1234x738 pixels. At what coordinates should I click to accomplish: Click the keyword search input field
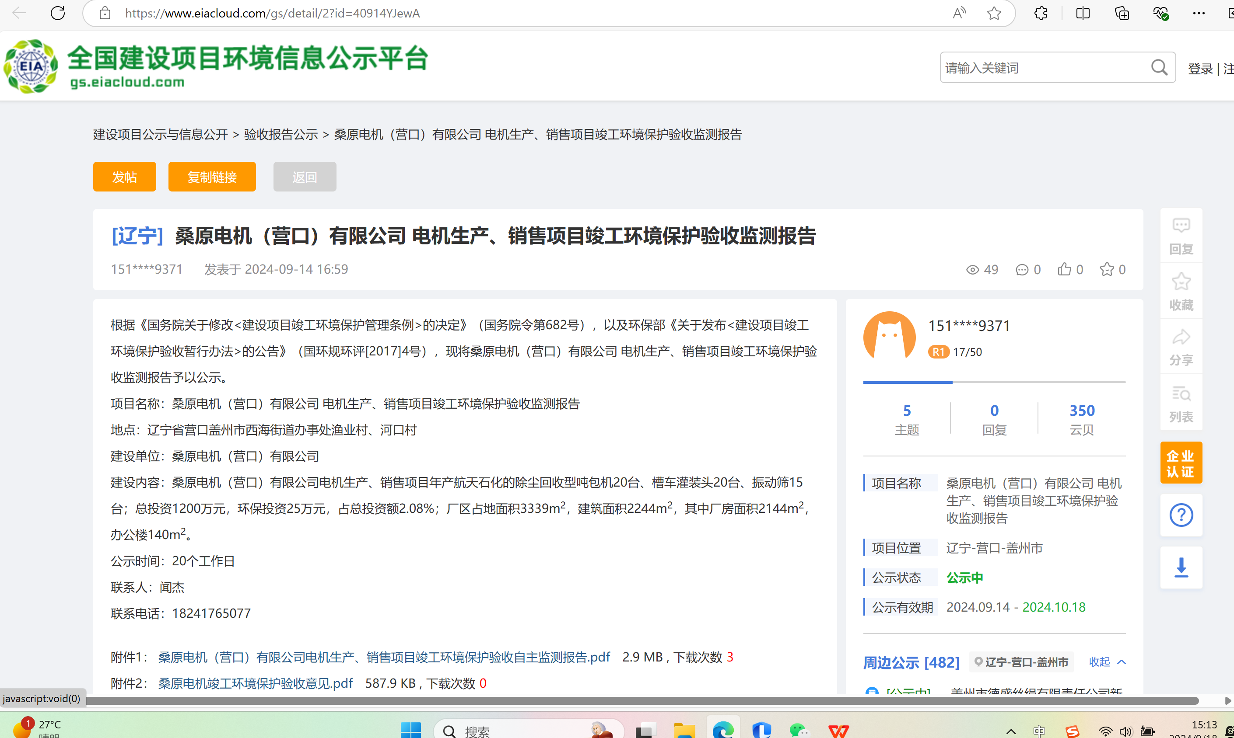coord(1045,68)
